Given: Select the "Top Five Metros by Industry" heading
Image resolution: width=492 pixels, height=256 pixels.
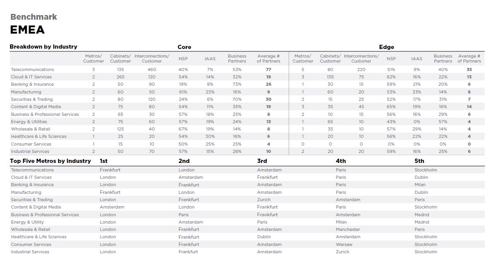Looking at the screenshot, I should point(50,161).
